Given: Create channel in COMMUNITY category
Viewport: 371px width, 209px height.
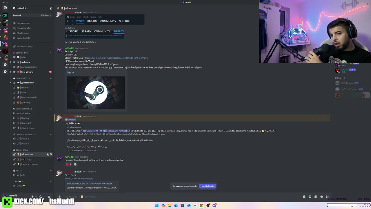Looking at the screenshot, I should (51, 78).
